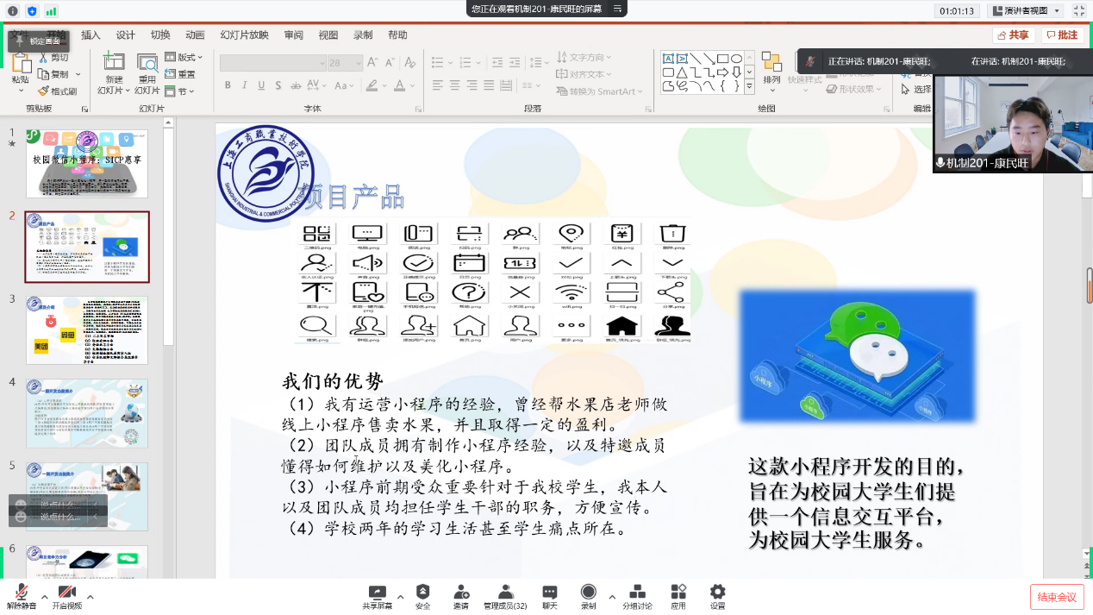Toggle Lock Screen (锁定画面) pin

pos(37,41)
